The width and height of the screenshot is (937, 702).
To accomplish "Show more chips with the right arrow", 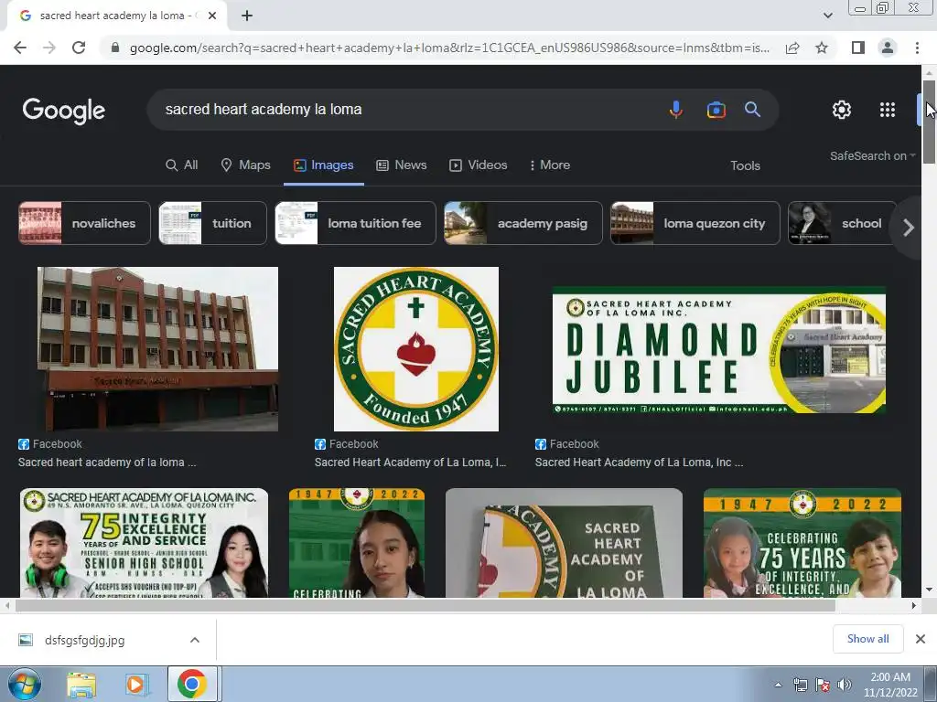I will (909, 228).
